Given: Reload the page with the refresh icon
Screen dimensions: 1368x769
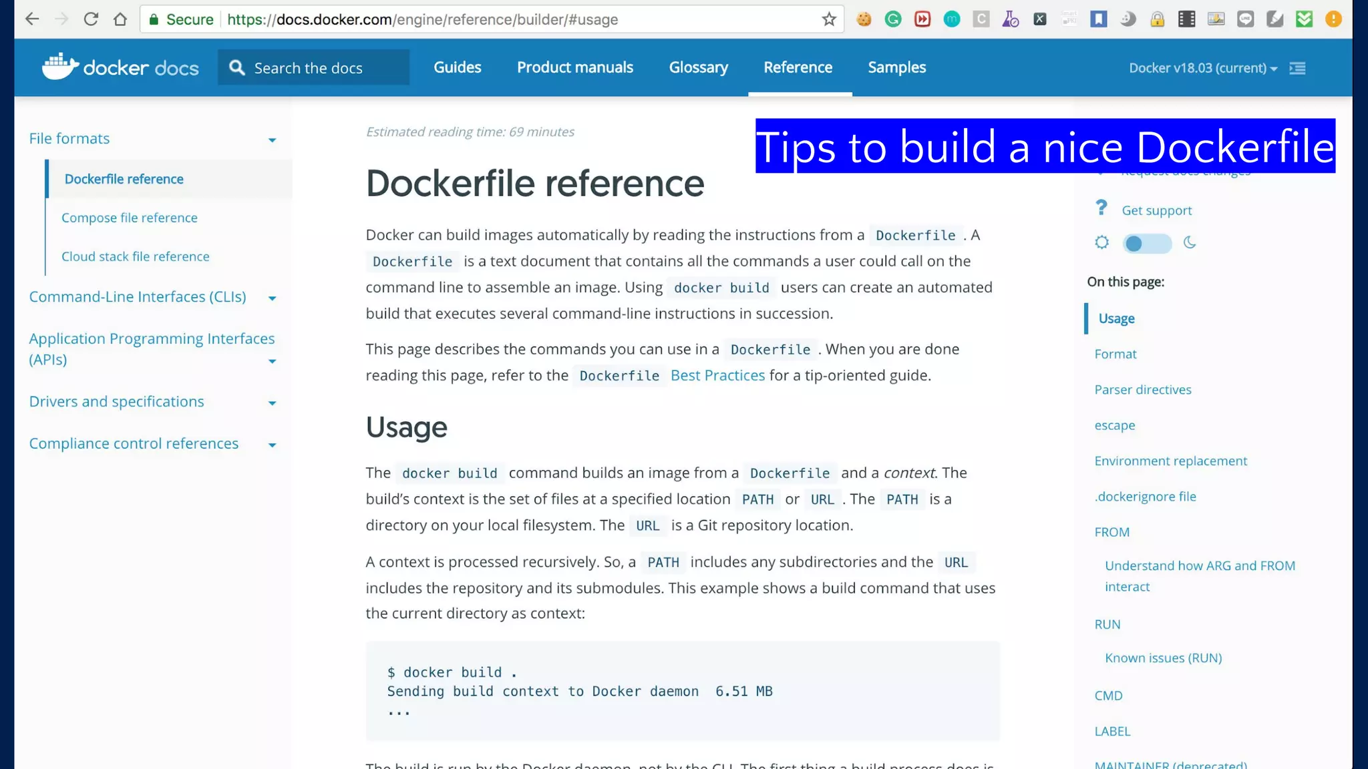Looking at the screenshot, I should (x=91, y=19).
